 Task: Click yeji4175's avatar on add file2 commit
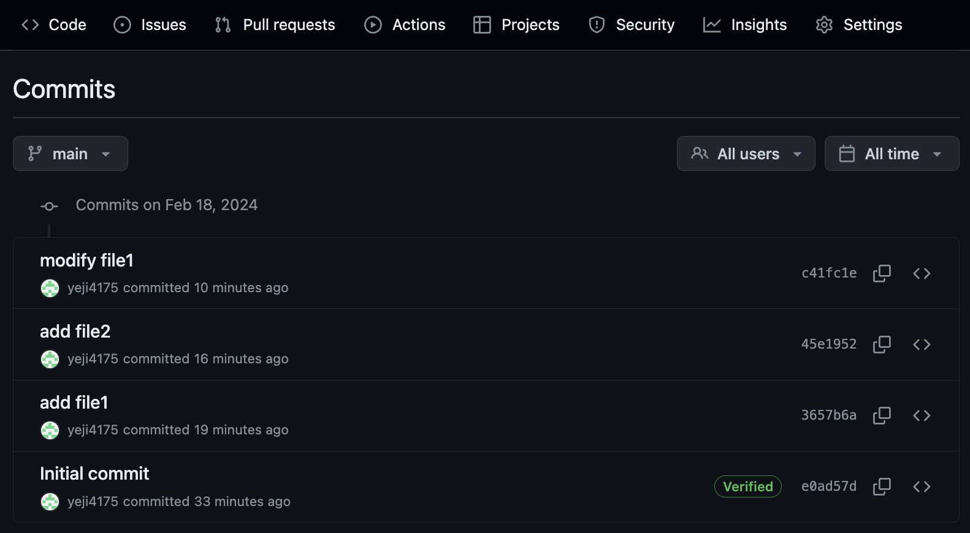(50, 359)
